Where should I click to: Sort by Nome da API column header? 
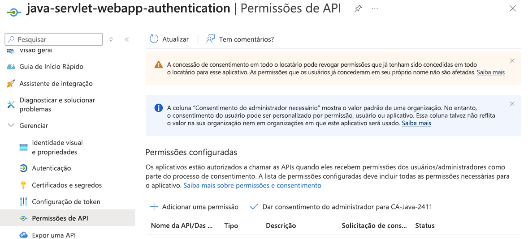coord(182,226)
